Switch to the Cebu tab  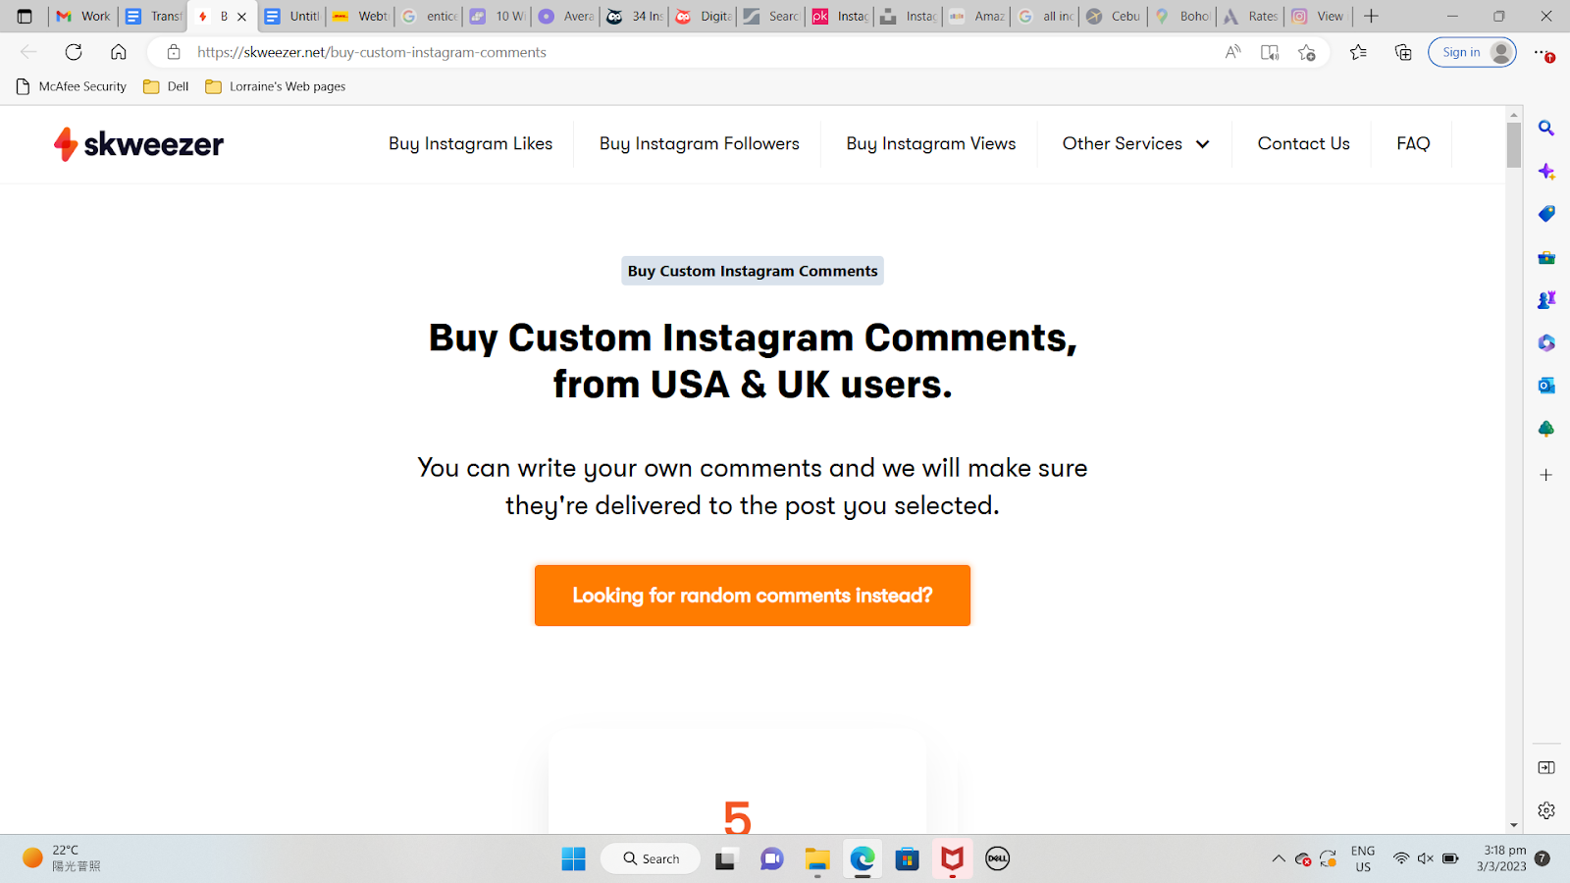point(1113,16)
